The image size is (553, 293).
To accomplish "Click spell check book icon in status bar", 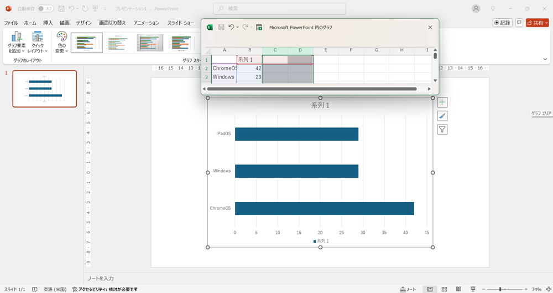I will pos(34,289).
